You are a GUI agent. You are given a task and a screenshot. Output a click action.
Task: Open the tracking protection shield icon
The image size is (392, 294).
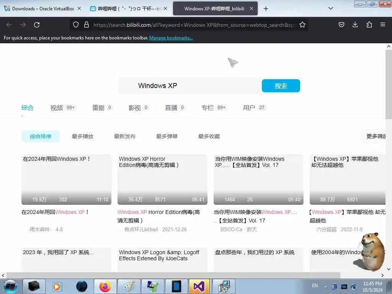click(76, 24)
